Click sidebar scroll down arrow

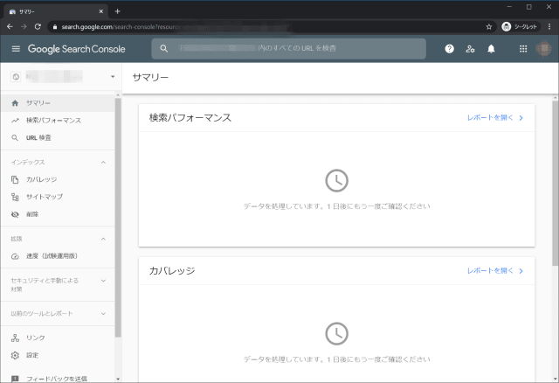[x=118, y=380]
